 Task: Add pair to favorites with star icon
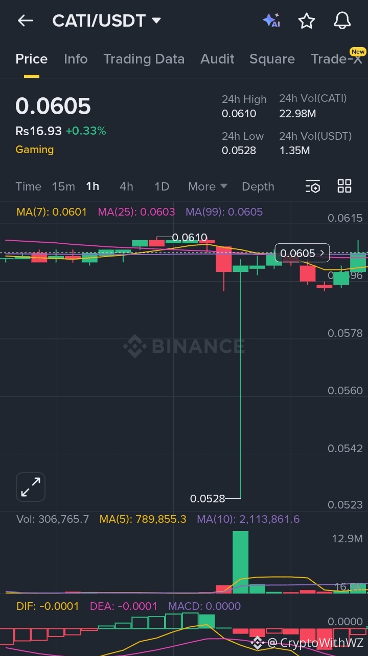point(307,20)
